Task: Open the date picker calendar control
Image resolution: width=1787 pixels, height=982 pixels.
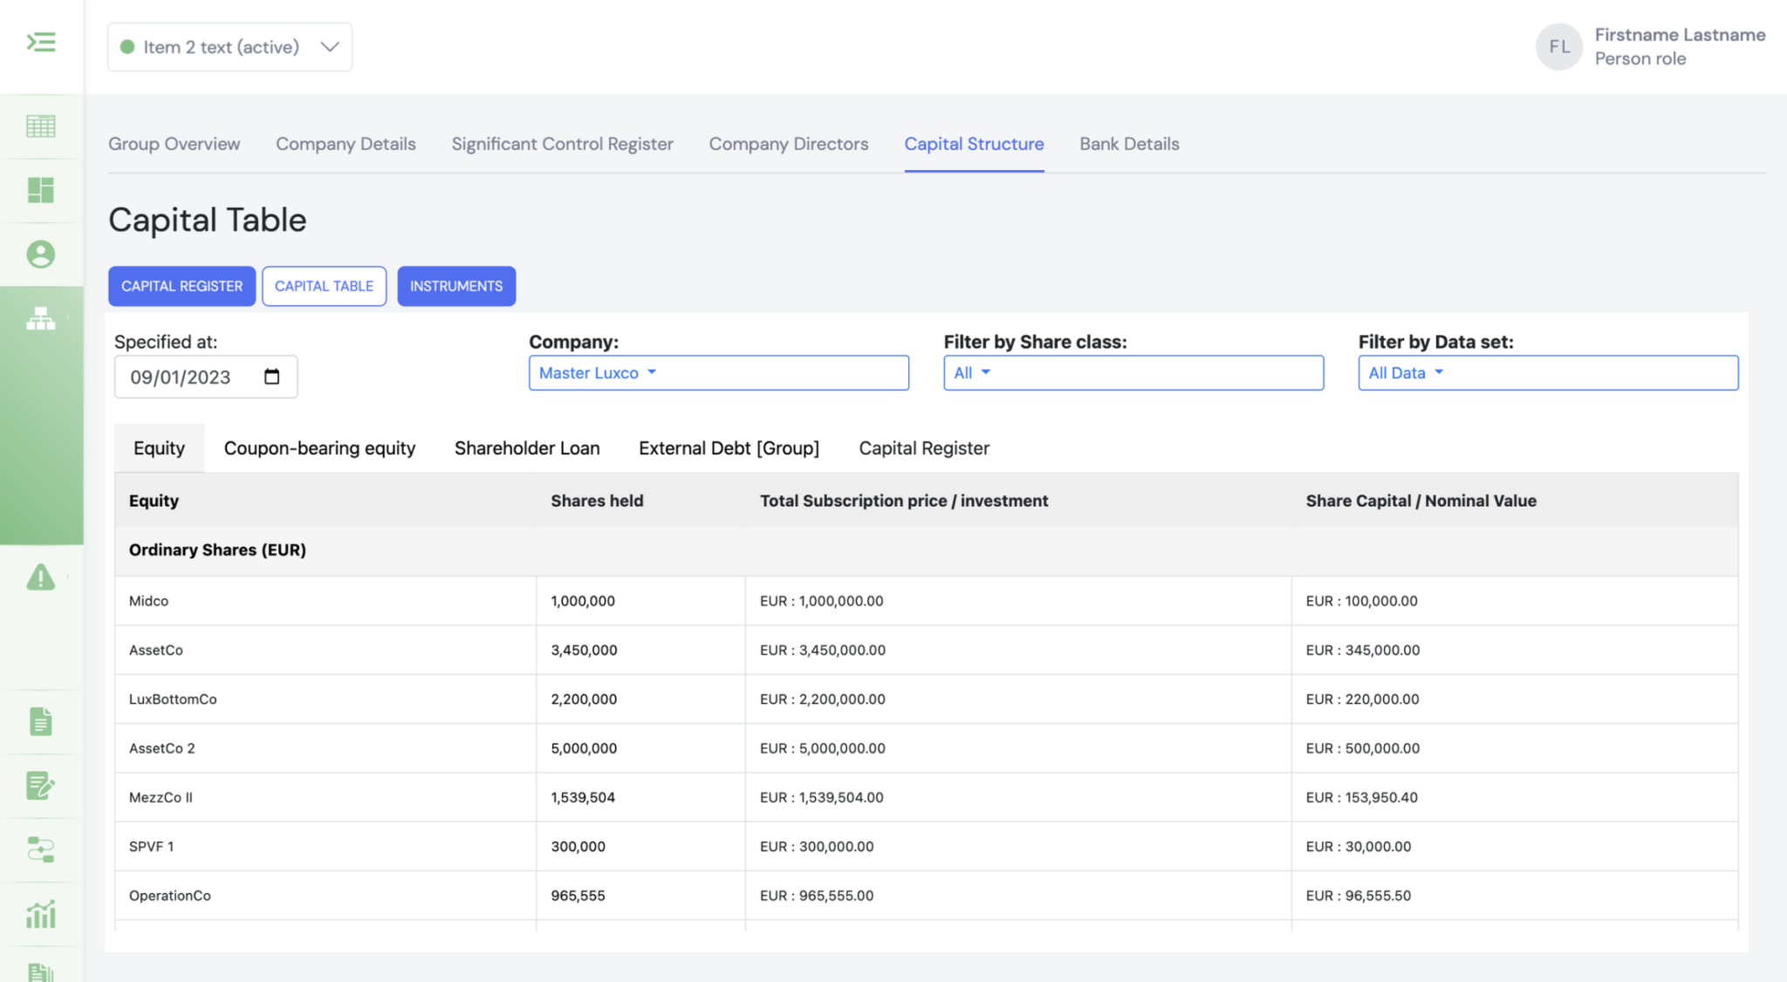Action: coord(271,376)
